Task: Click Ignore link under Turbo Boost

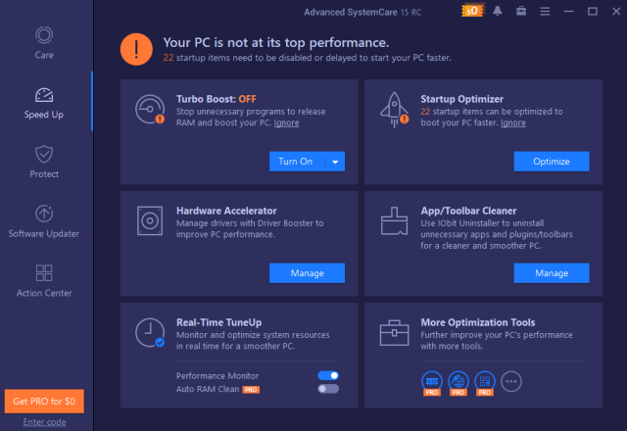Action: (x=286, y=122)
